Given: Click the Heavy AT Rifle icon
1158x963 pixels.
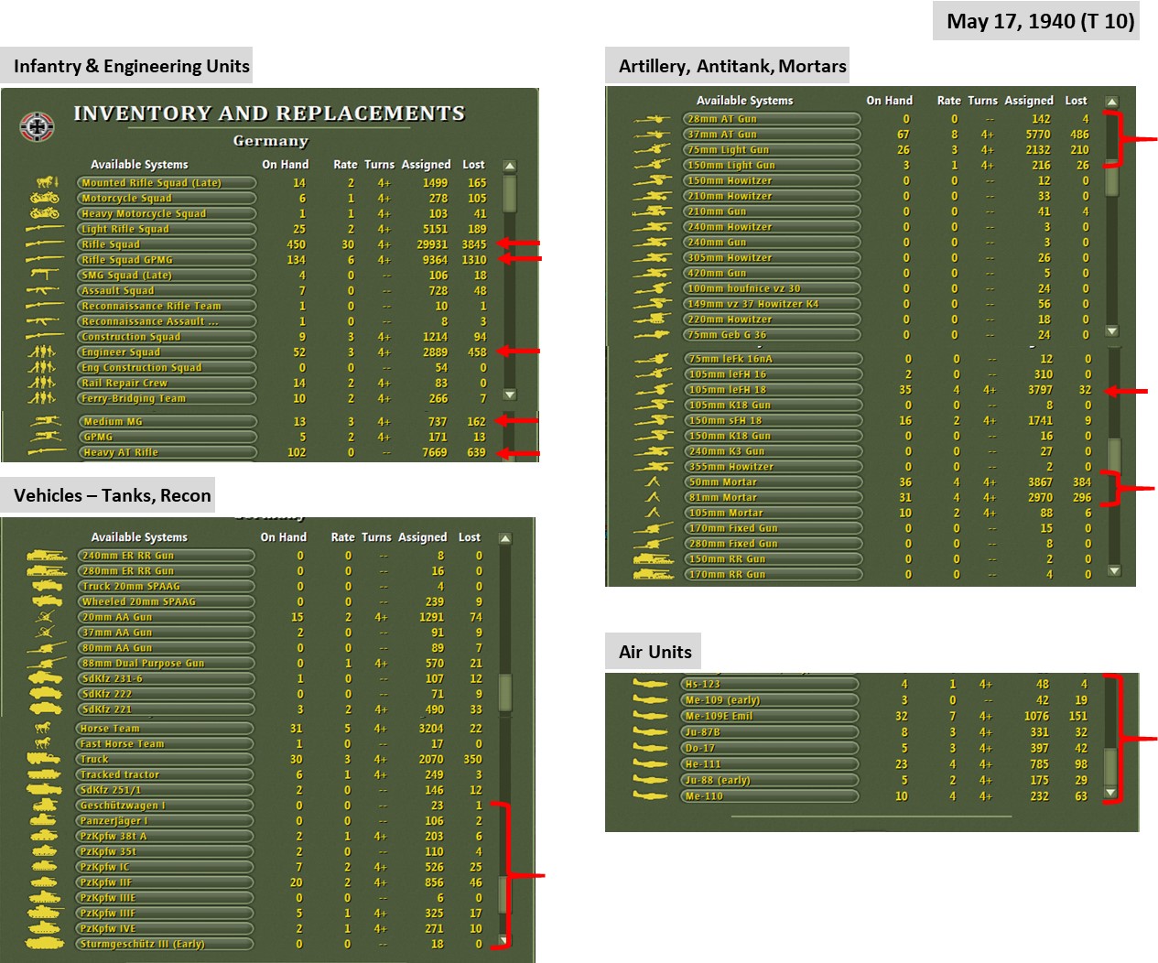Looking at the screenshot, I should (x=47, y=452).
